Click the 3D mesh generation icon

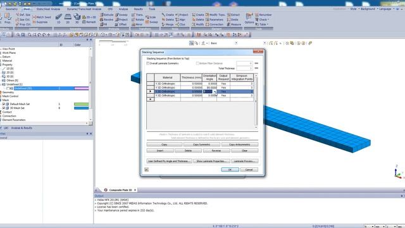point(77,18)
